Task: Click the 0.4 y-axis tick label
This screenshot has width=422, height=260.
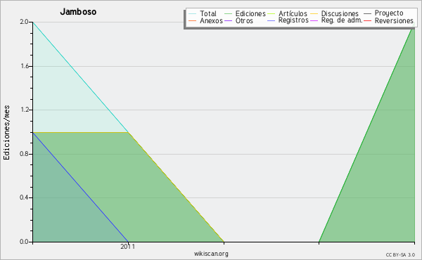Action: (24, 197)
